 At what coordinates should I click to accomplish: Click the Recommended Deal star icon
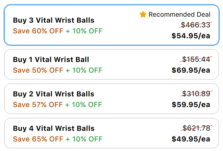(x=143, y=14)
